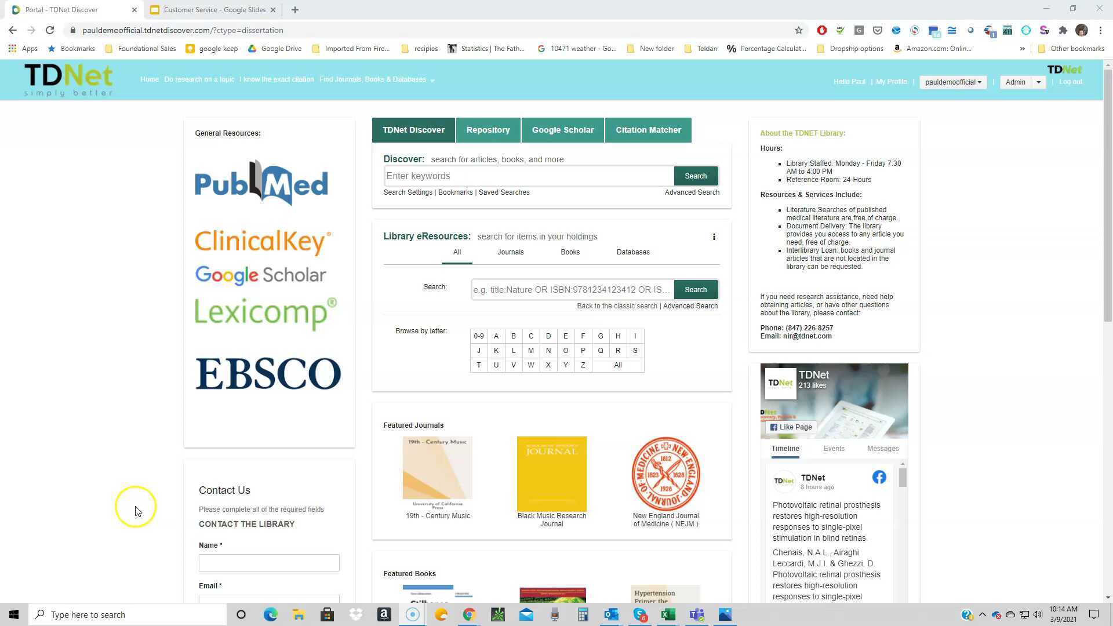Reload the page using refresh icon

[50, 30]
